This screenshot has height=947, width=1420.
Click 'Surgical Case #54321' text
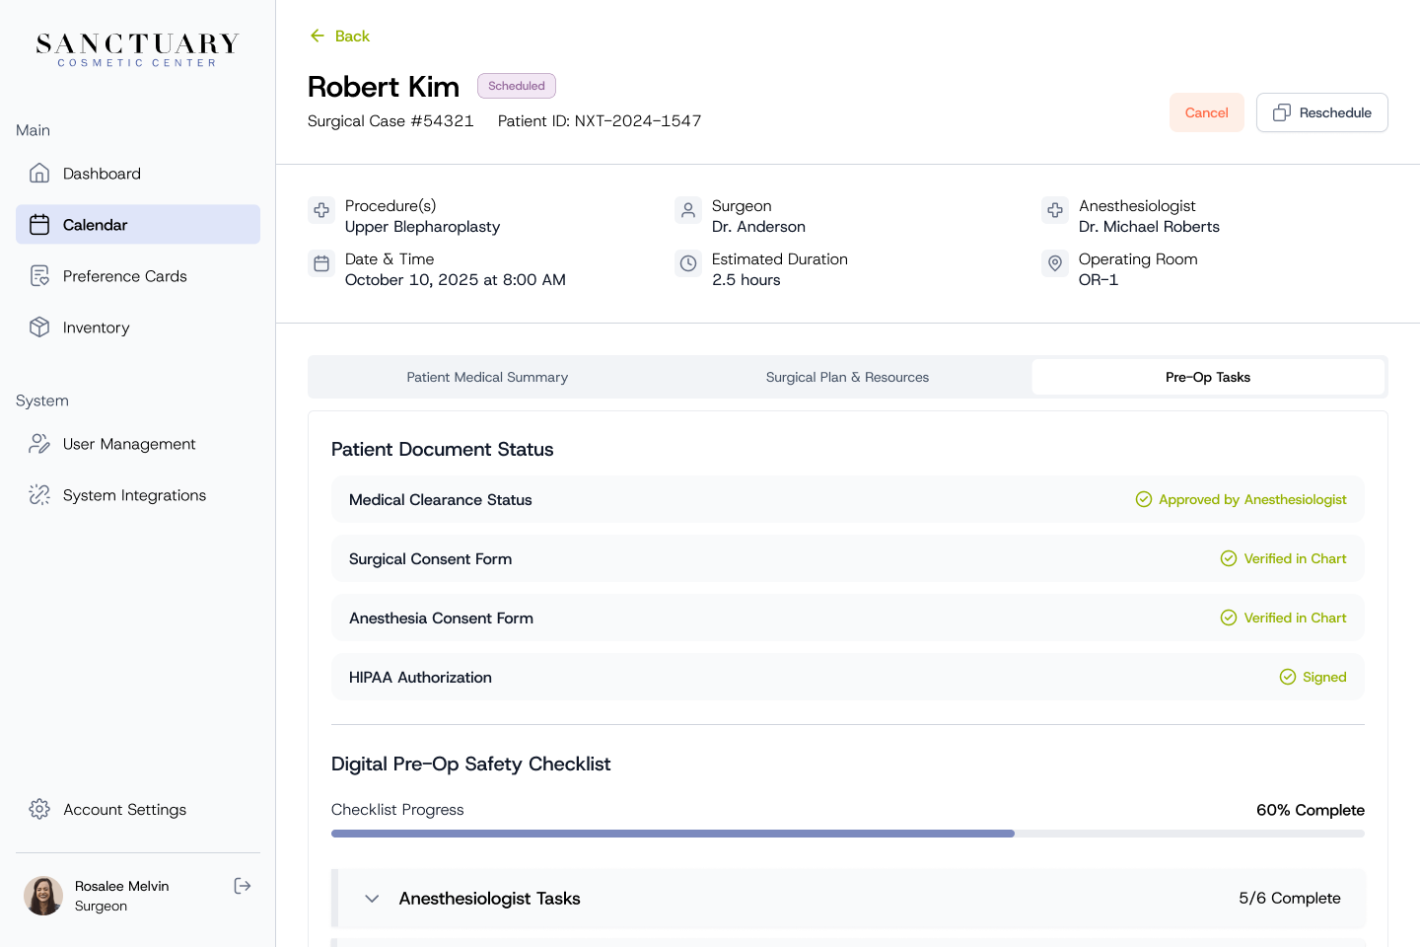tap(390, 121)
